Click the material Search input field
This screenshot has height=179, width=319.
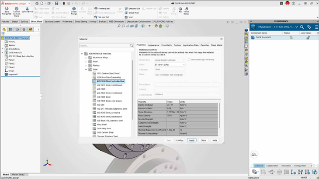[x=104, y=46]
